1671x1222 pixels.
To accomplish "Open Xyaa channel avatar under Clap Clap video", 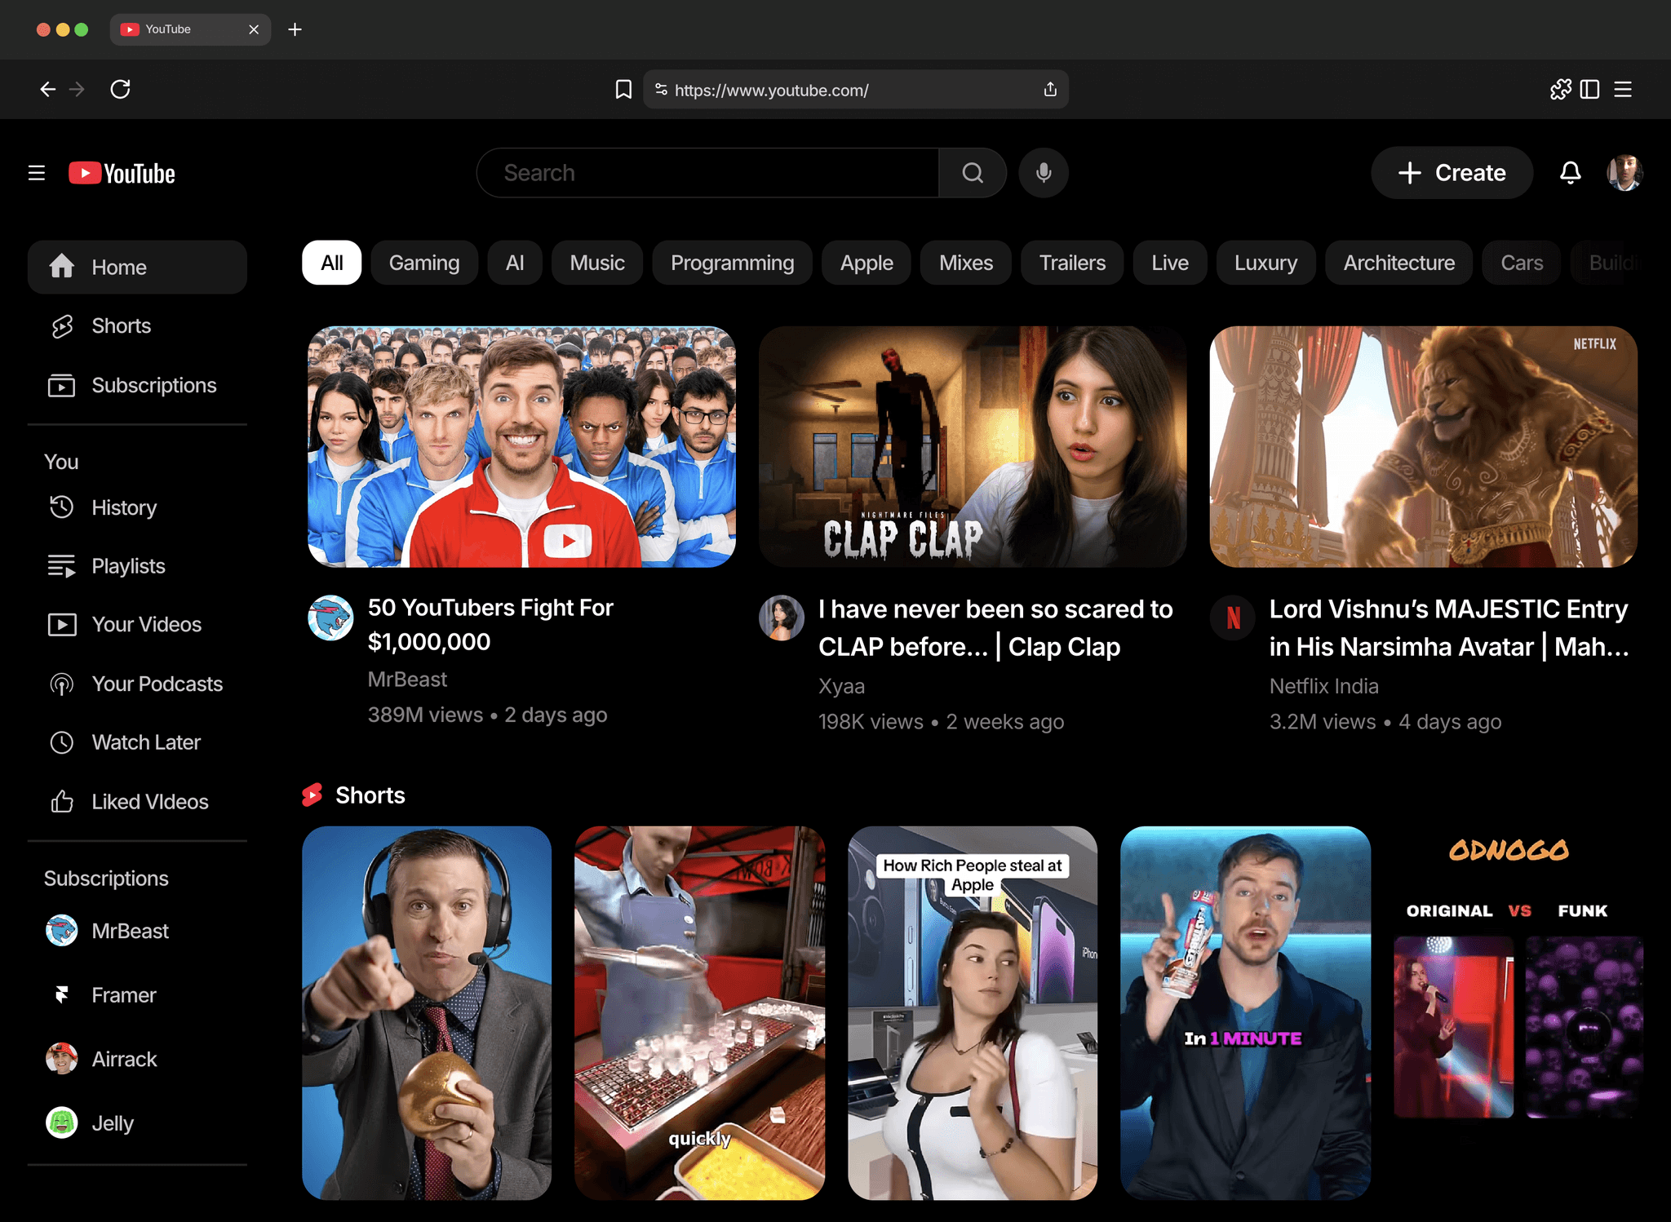I will [782, 618].
